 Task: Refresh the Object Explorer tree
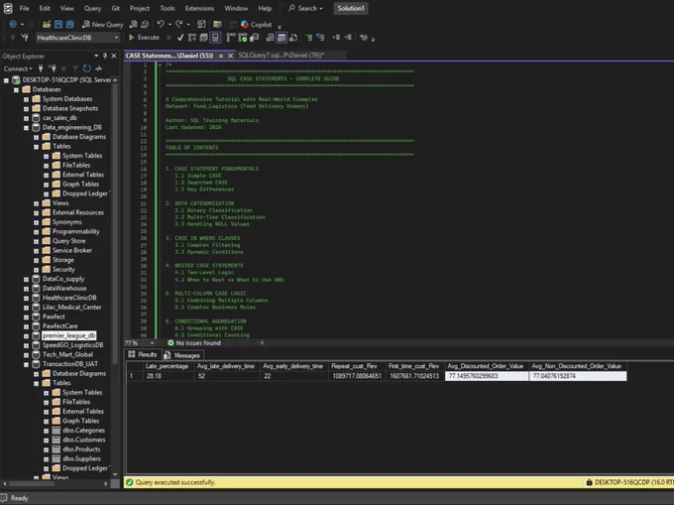(87, 68)
